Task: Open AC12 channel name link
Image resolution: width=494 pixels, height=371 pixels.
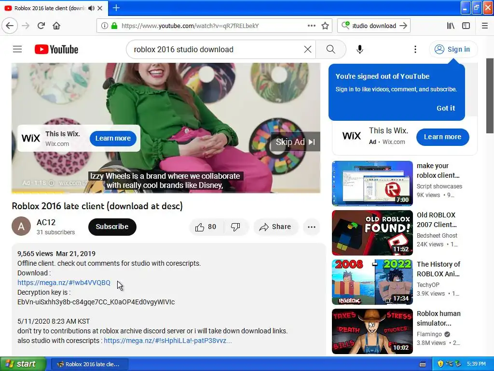Action: tap(46, 222)
